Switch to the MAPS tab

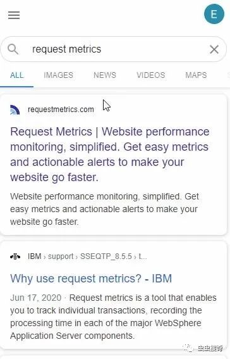196,75
